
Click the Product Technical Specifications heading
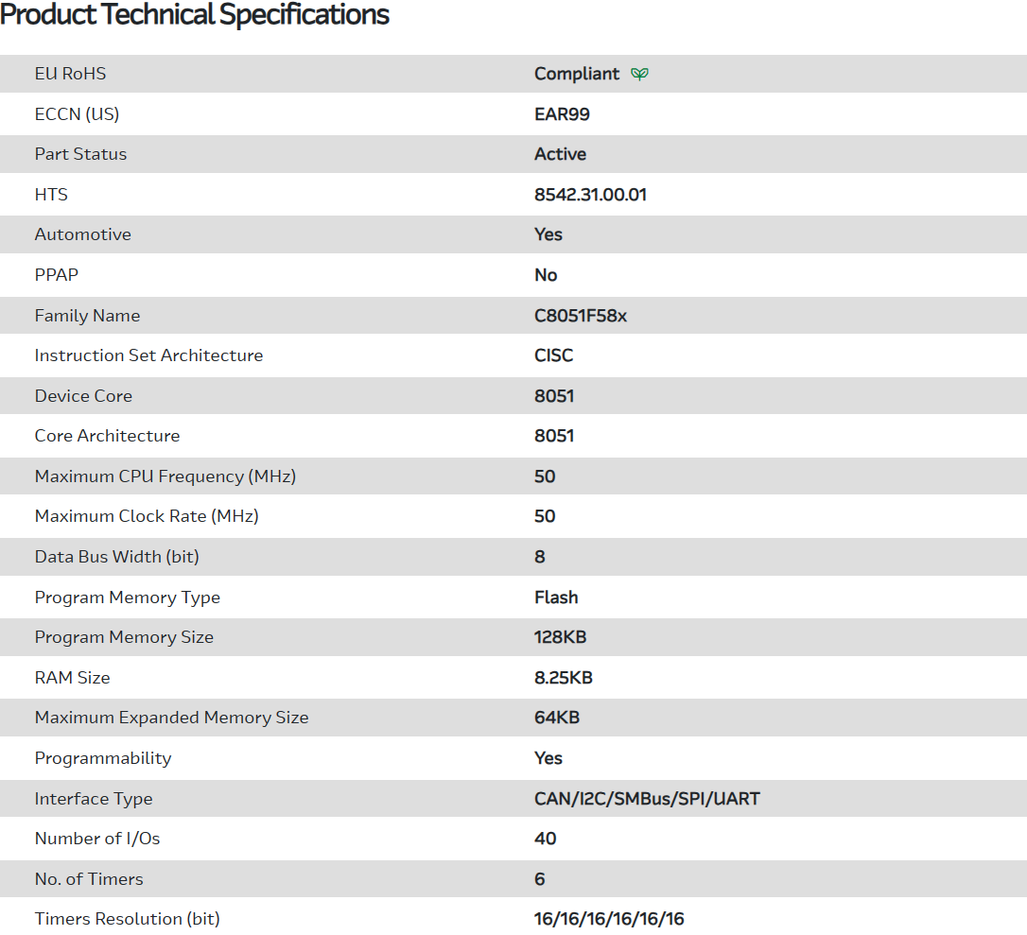pyautogui.click(x=195, y=15)
